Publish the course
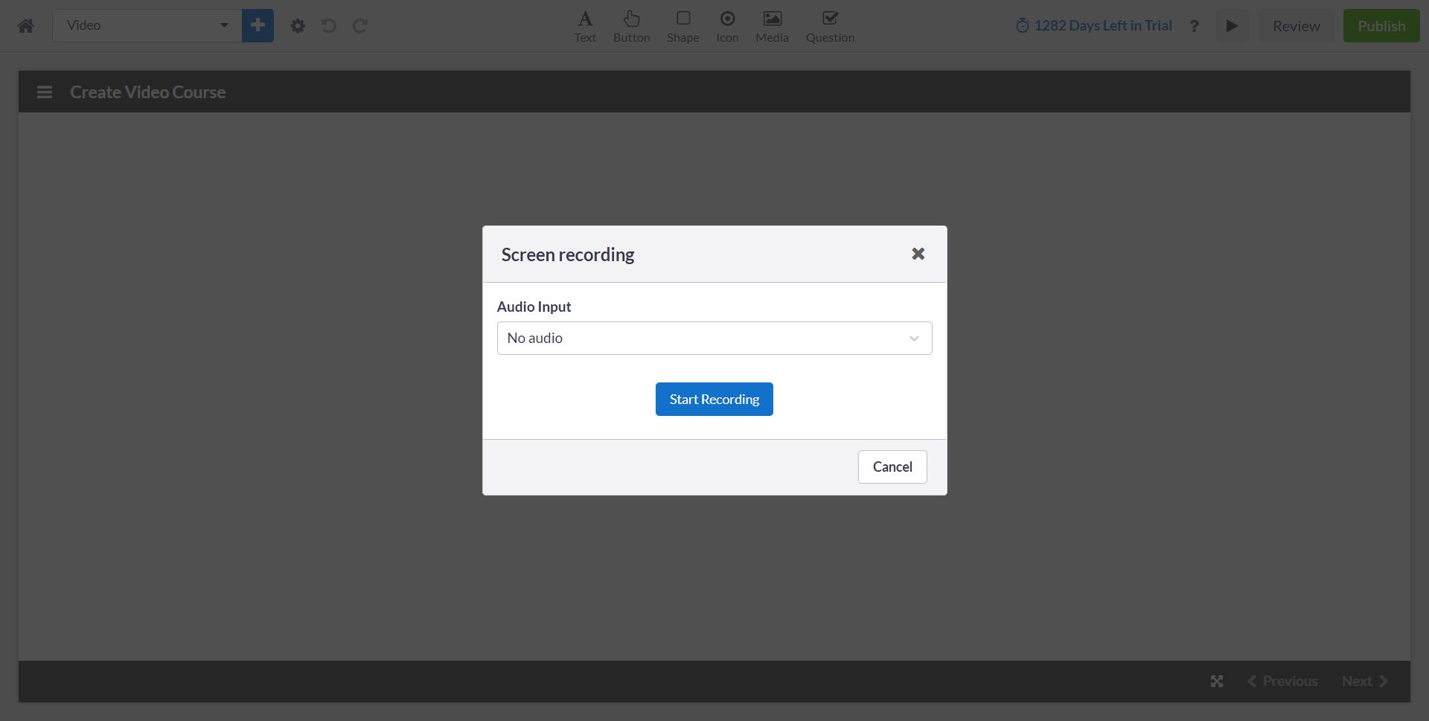This screenshot has height=721, width=1429. point(1381,26)
